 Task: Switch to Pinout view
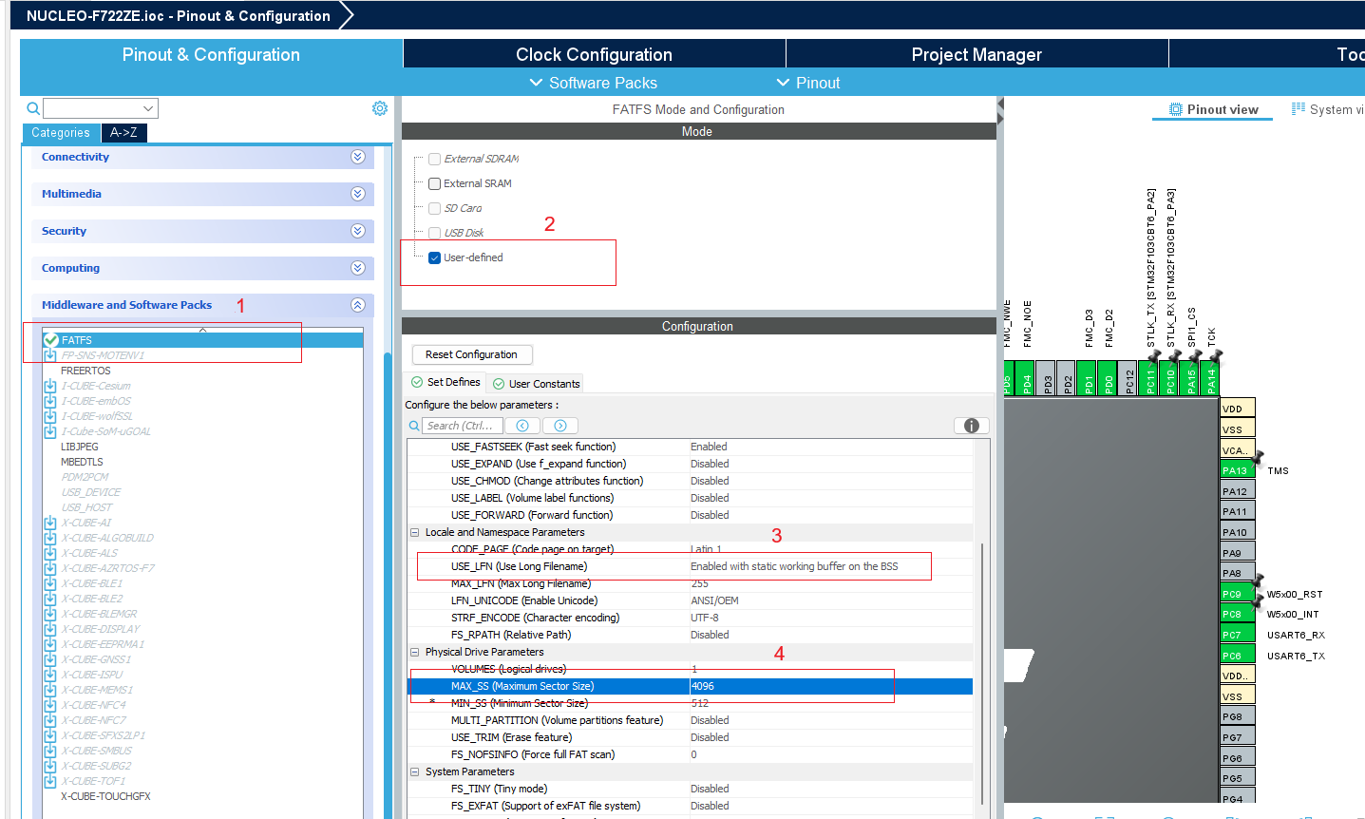click(1213, 109)
